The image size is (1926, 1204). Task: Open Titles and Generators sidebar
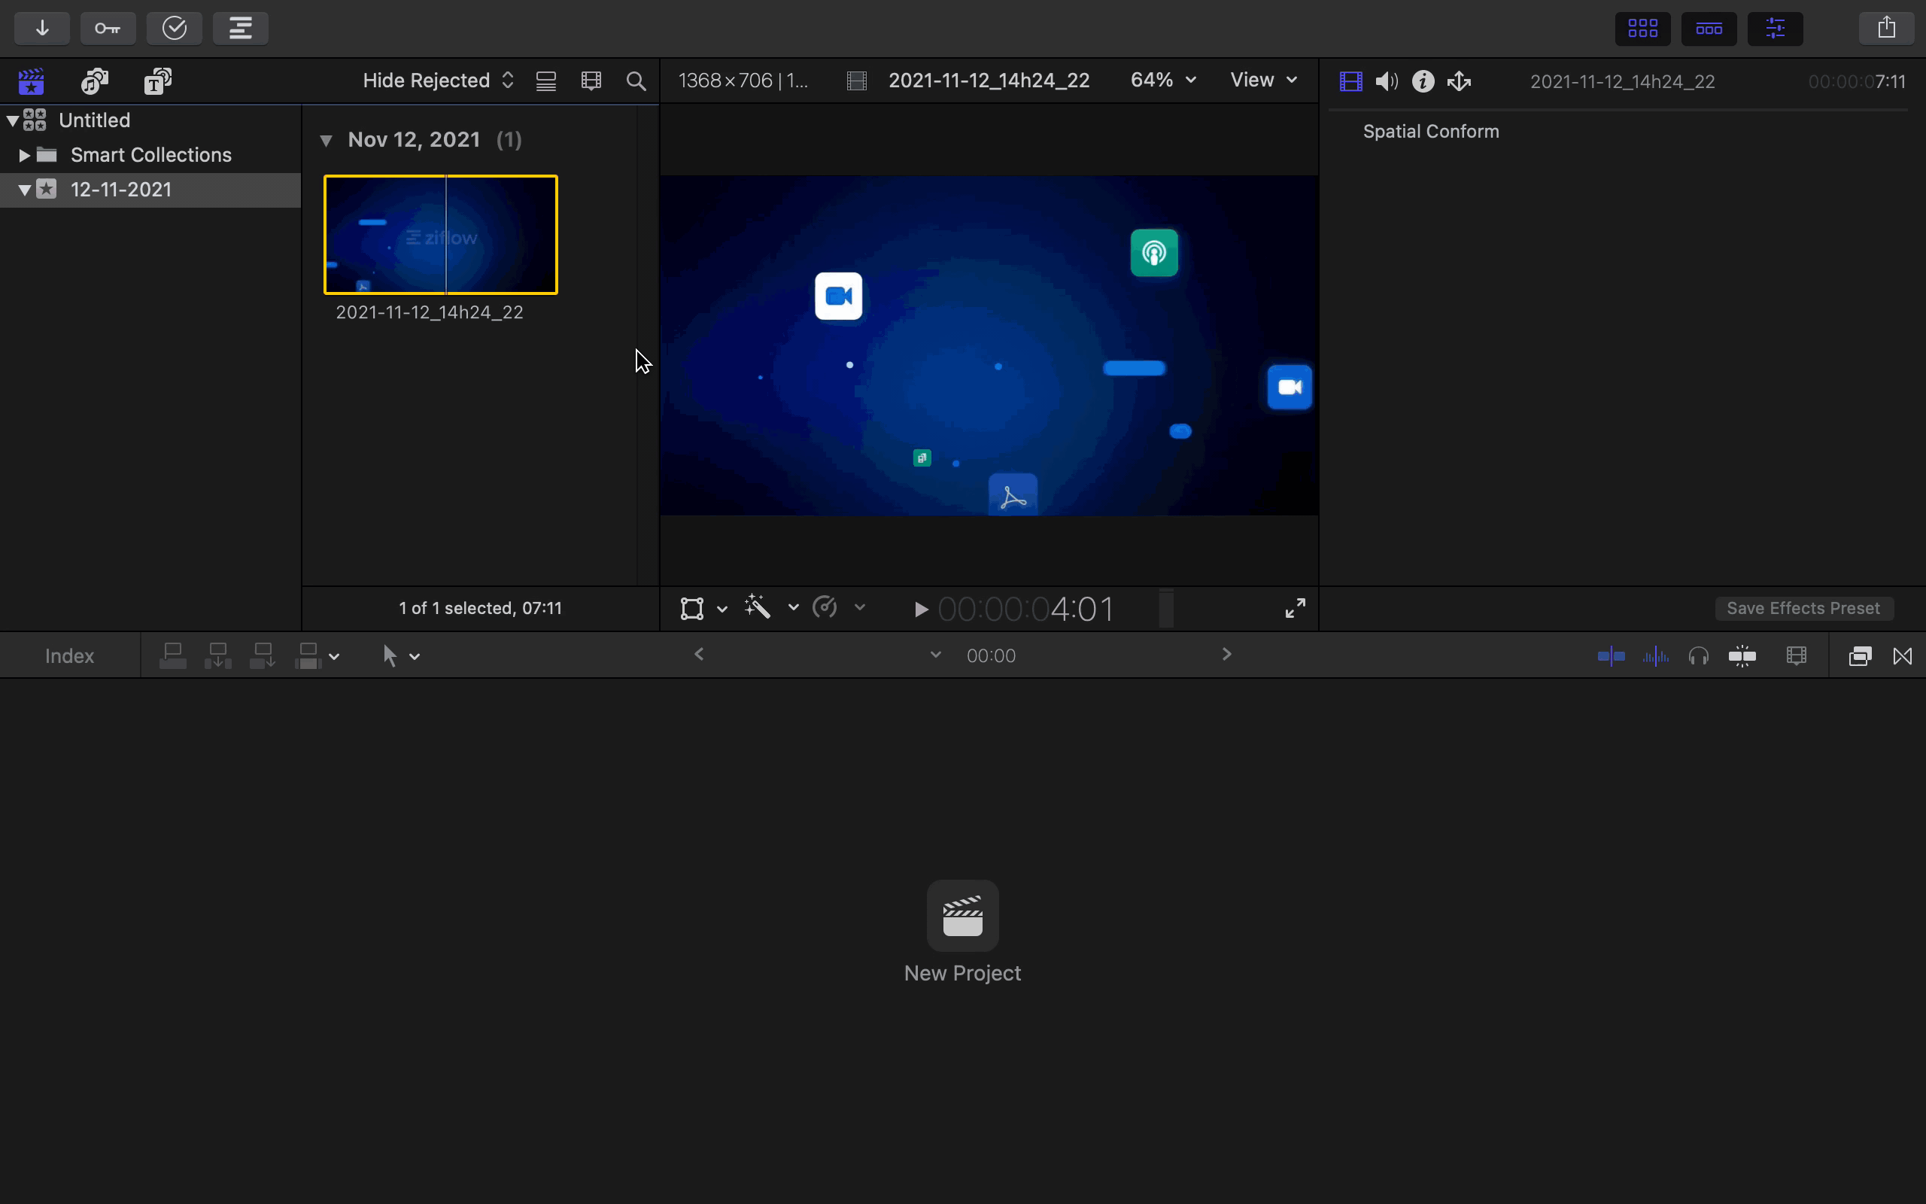pyautogui.click(x=157, y=81)
